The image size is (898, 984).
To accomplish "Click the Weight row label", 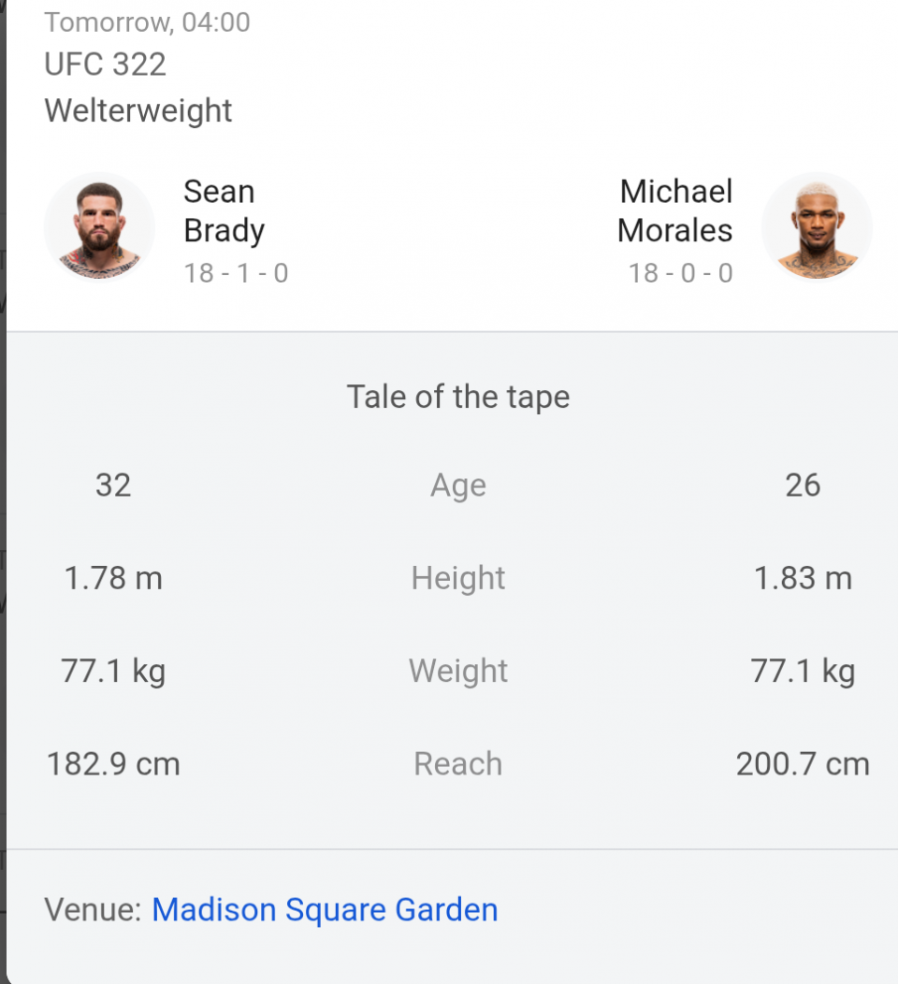I will 457,671.
